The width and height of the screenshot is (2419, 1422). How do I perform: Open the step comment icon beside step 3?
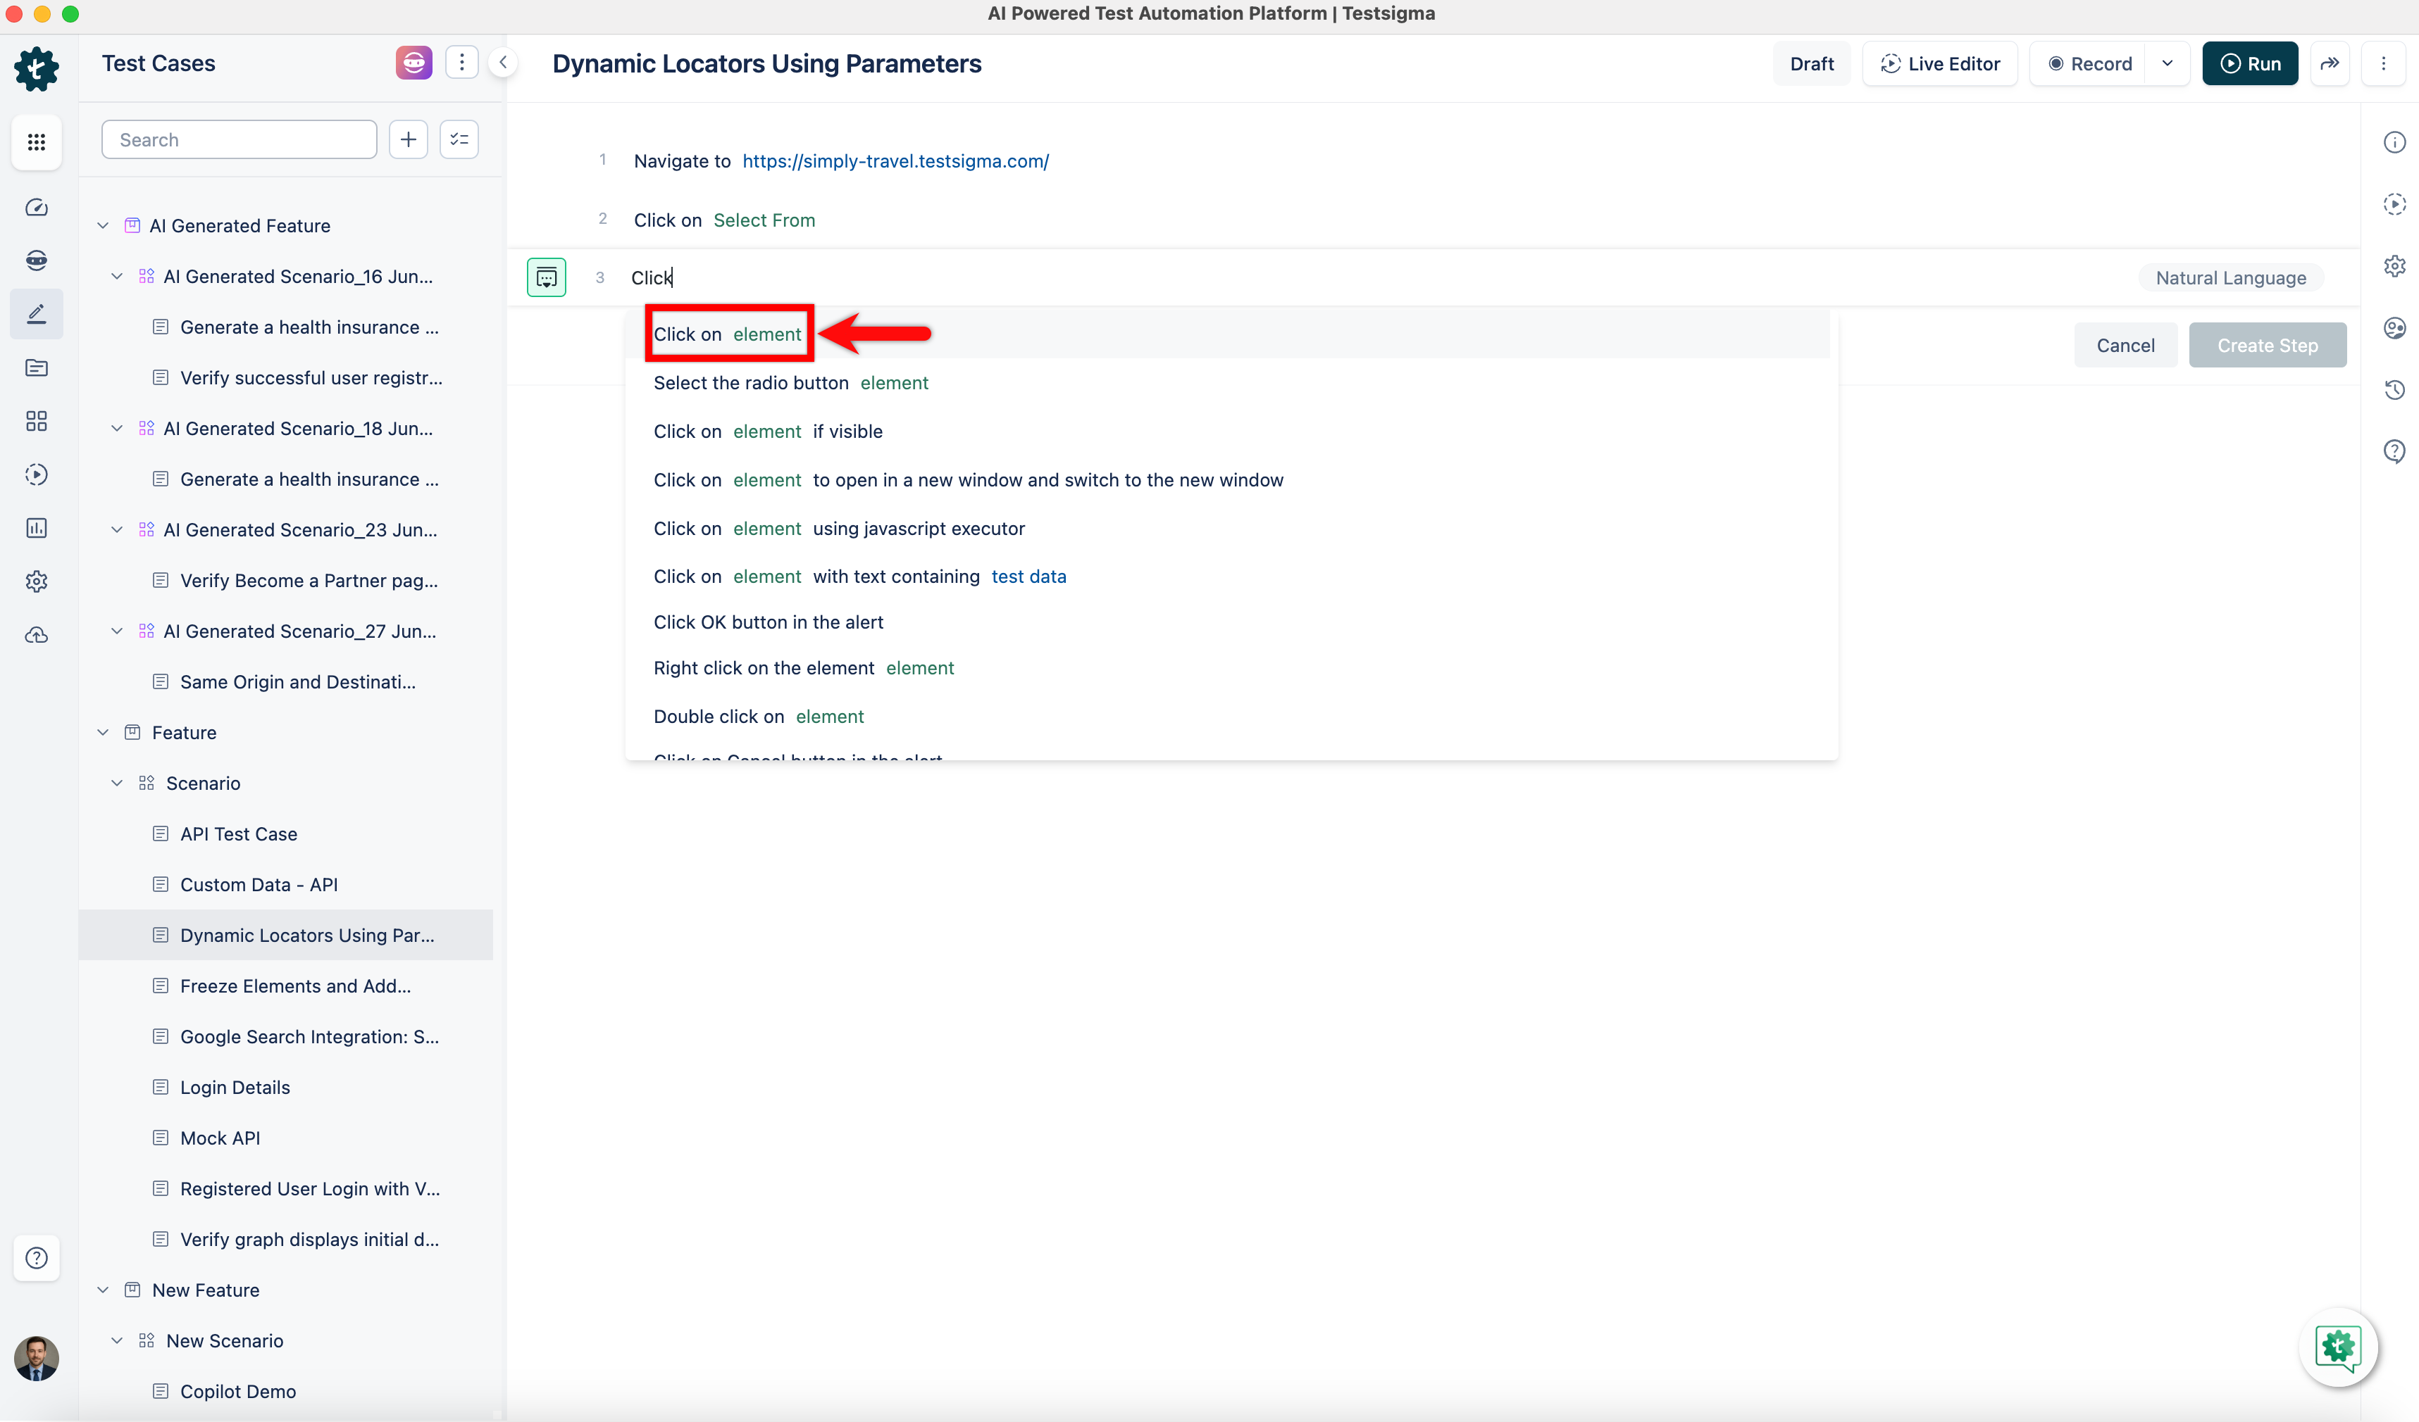546,278
